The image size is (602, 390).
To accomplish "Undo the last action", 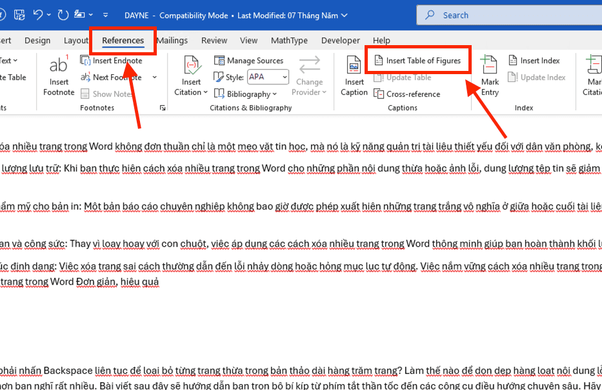I will pyautogui.click(x=37, y=15).
